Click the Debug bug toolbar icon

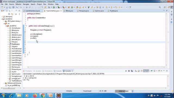[x=49, y=7]
